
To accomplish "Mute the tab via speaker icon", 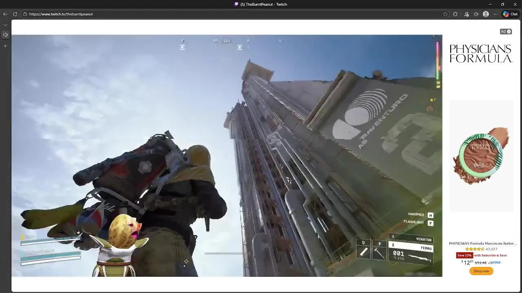I will point(5,35).
